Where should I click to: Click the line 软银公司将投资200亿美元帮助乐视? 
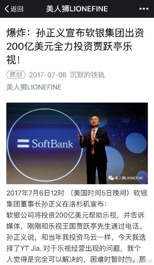[x=62, y=215]
